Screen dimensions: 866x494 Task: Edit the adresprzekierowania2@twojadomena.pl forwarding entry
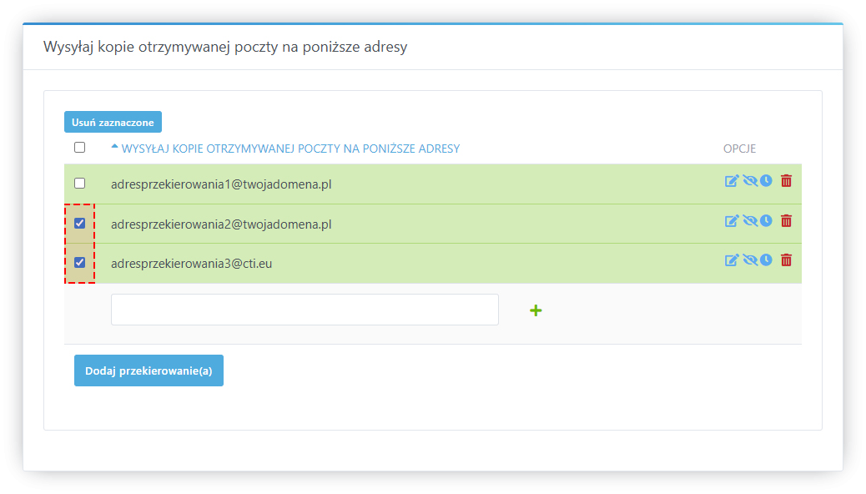(732, 221)
